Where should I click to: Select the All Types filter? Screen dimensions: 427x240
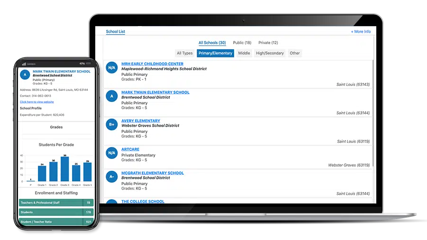click(x=185, y=53)
